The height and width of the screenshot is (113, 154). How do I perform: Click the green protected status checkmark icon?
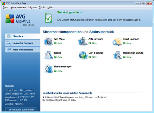coord(49,18)
